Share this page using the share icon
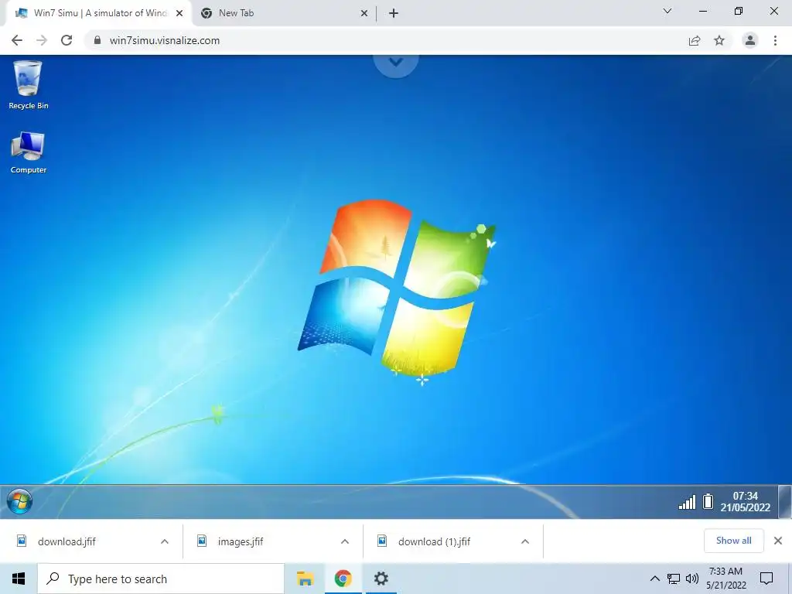Viewport: 792px width, 594px height. click(x=695, y=40)
